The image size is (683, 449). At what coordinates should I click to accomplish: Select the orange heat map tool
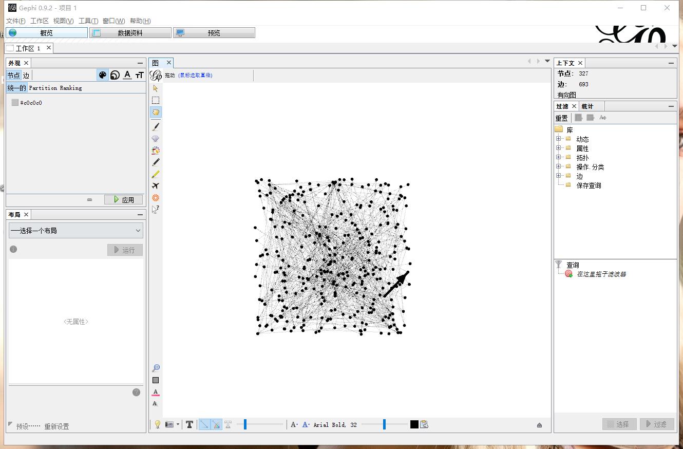click(156, 198)
